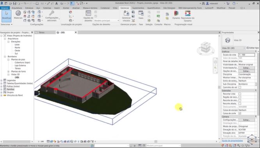Enable the Recortar vista checkbox
The image size is (260, 148).
point(240,94)
